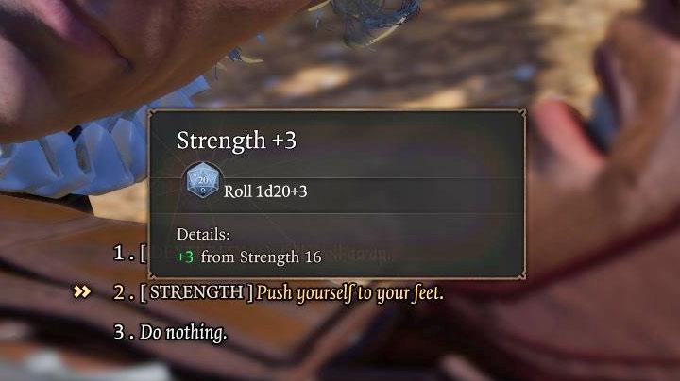
Task: Click the double-chevron selection arrow icon
Action: coord(82,291)
